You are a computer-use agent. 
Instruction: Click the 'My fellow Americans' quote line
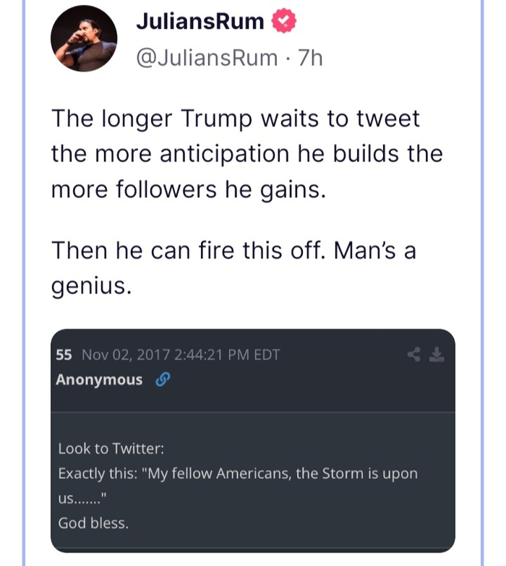point(238,473)
